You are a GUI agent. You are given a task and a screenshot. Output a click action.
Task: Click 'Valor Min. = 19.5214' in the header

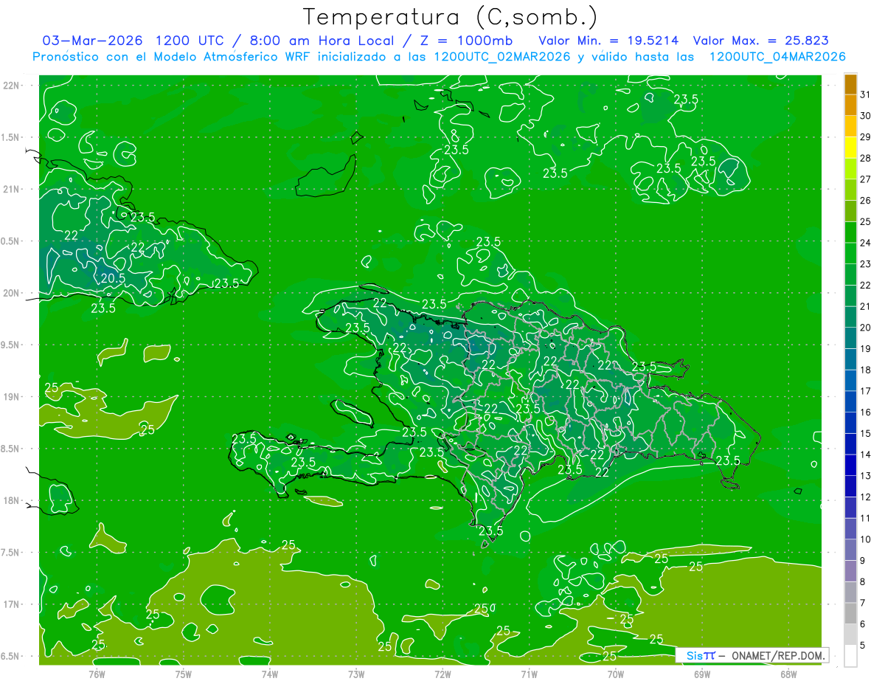(608, 41)
